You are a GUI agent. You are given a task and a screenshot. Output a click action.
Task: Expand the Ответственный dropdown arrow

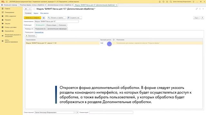point(75,112)
